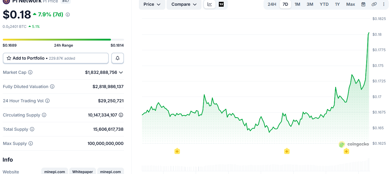Image resolution: width=389 pixels, height=174 pixels.
Task: Switch to TradingView chart icon
Action: click(221, 4)
